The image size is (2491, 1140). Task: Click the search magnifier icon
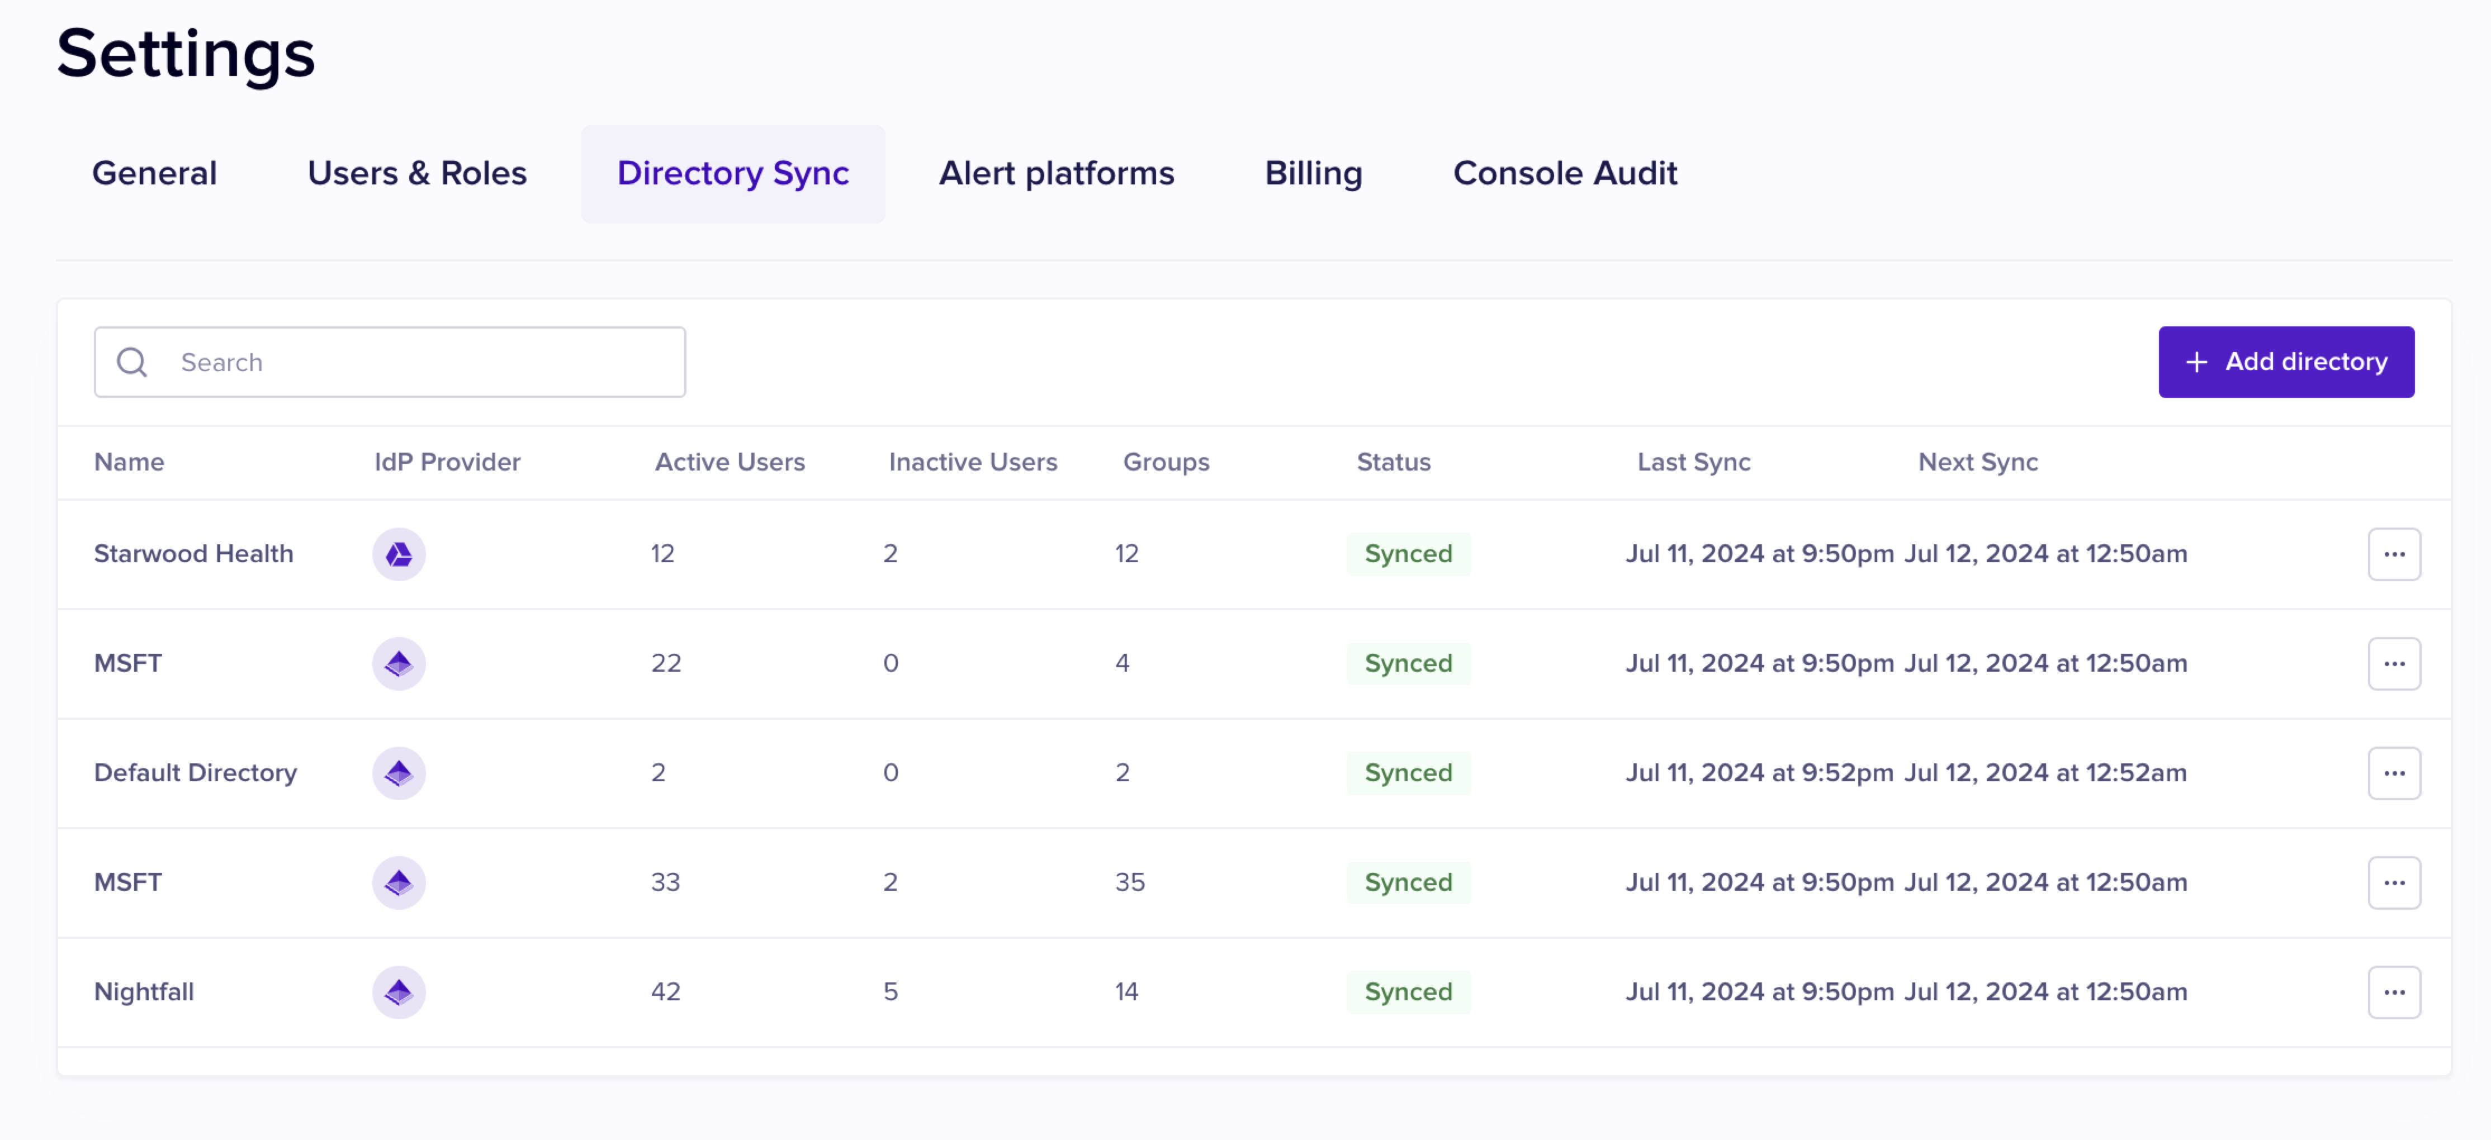(131, 362)
